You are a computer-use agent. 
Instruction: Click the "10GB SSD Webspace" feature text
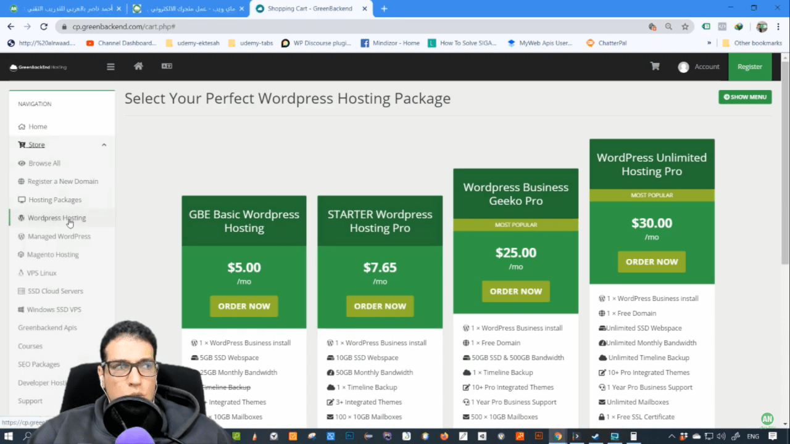(x=367, y=358)
